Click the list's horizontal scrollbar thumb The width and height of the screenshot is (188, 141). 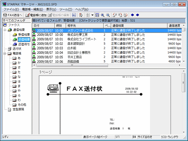tap(72, 65)
